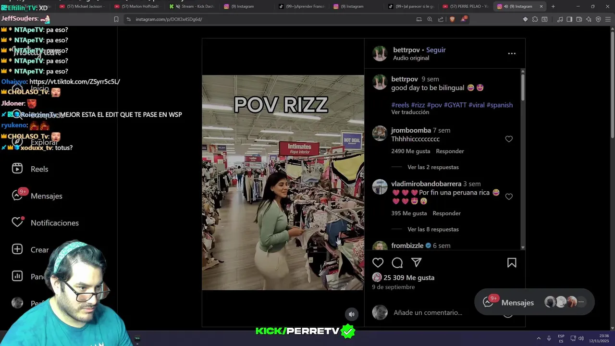Reply to vladimirobandobarrera's comment
The width and height of the screenshot is (615, 346).
pos(446,213)
